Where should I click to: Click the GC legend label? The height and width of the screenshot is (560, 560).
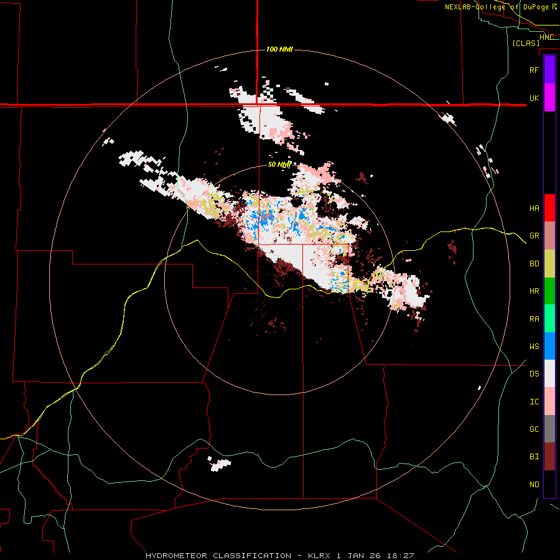coord(534,429)
